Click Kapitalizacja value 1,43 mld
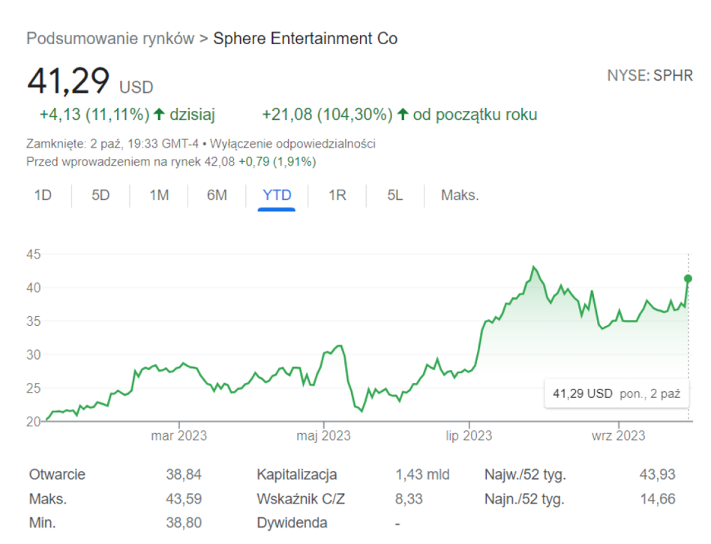This screenshot has height=544, width=711. coord(422,475)
